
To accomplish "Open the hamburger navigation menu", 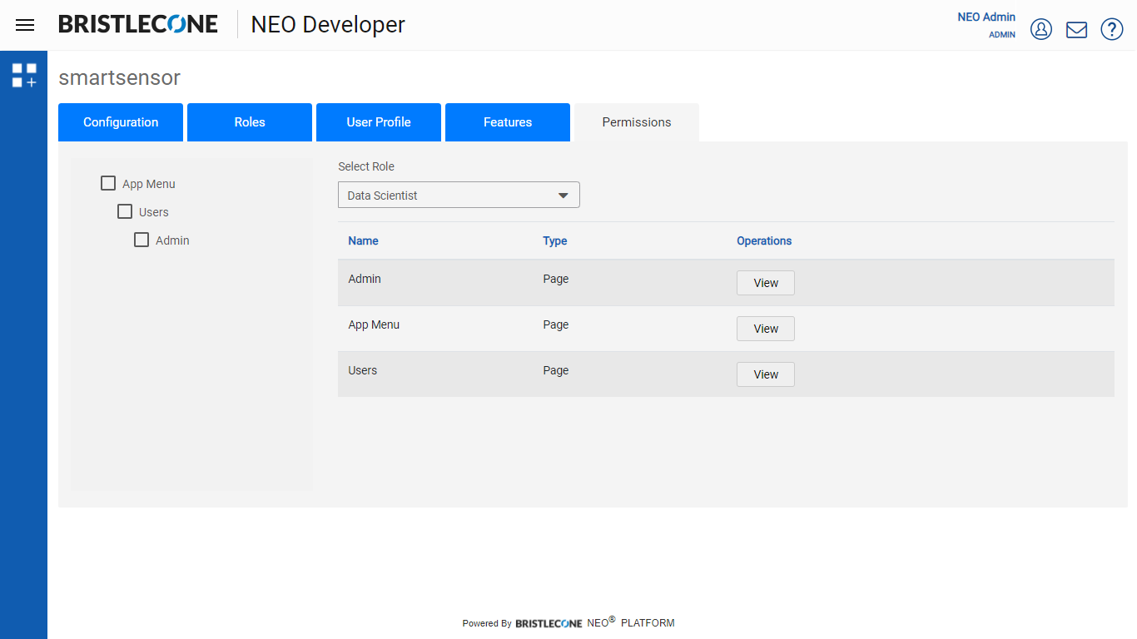I will (25, 25).
